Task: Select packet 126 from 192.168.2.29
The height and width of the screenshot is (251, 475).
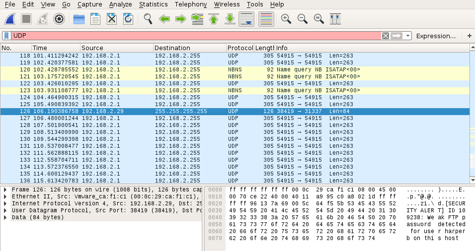Action: [x=235, y=111]
